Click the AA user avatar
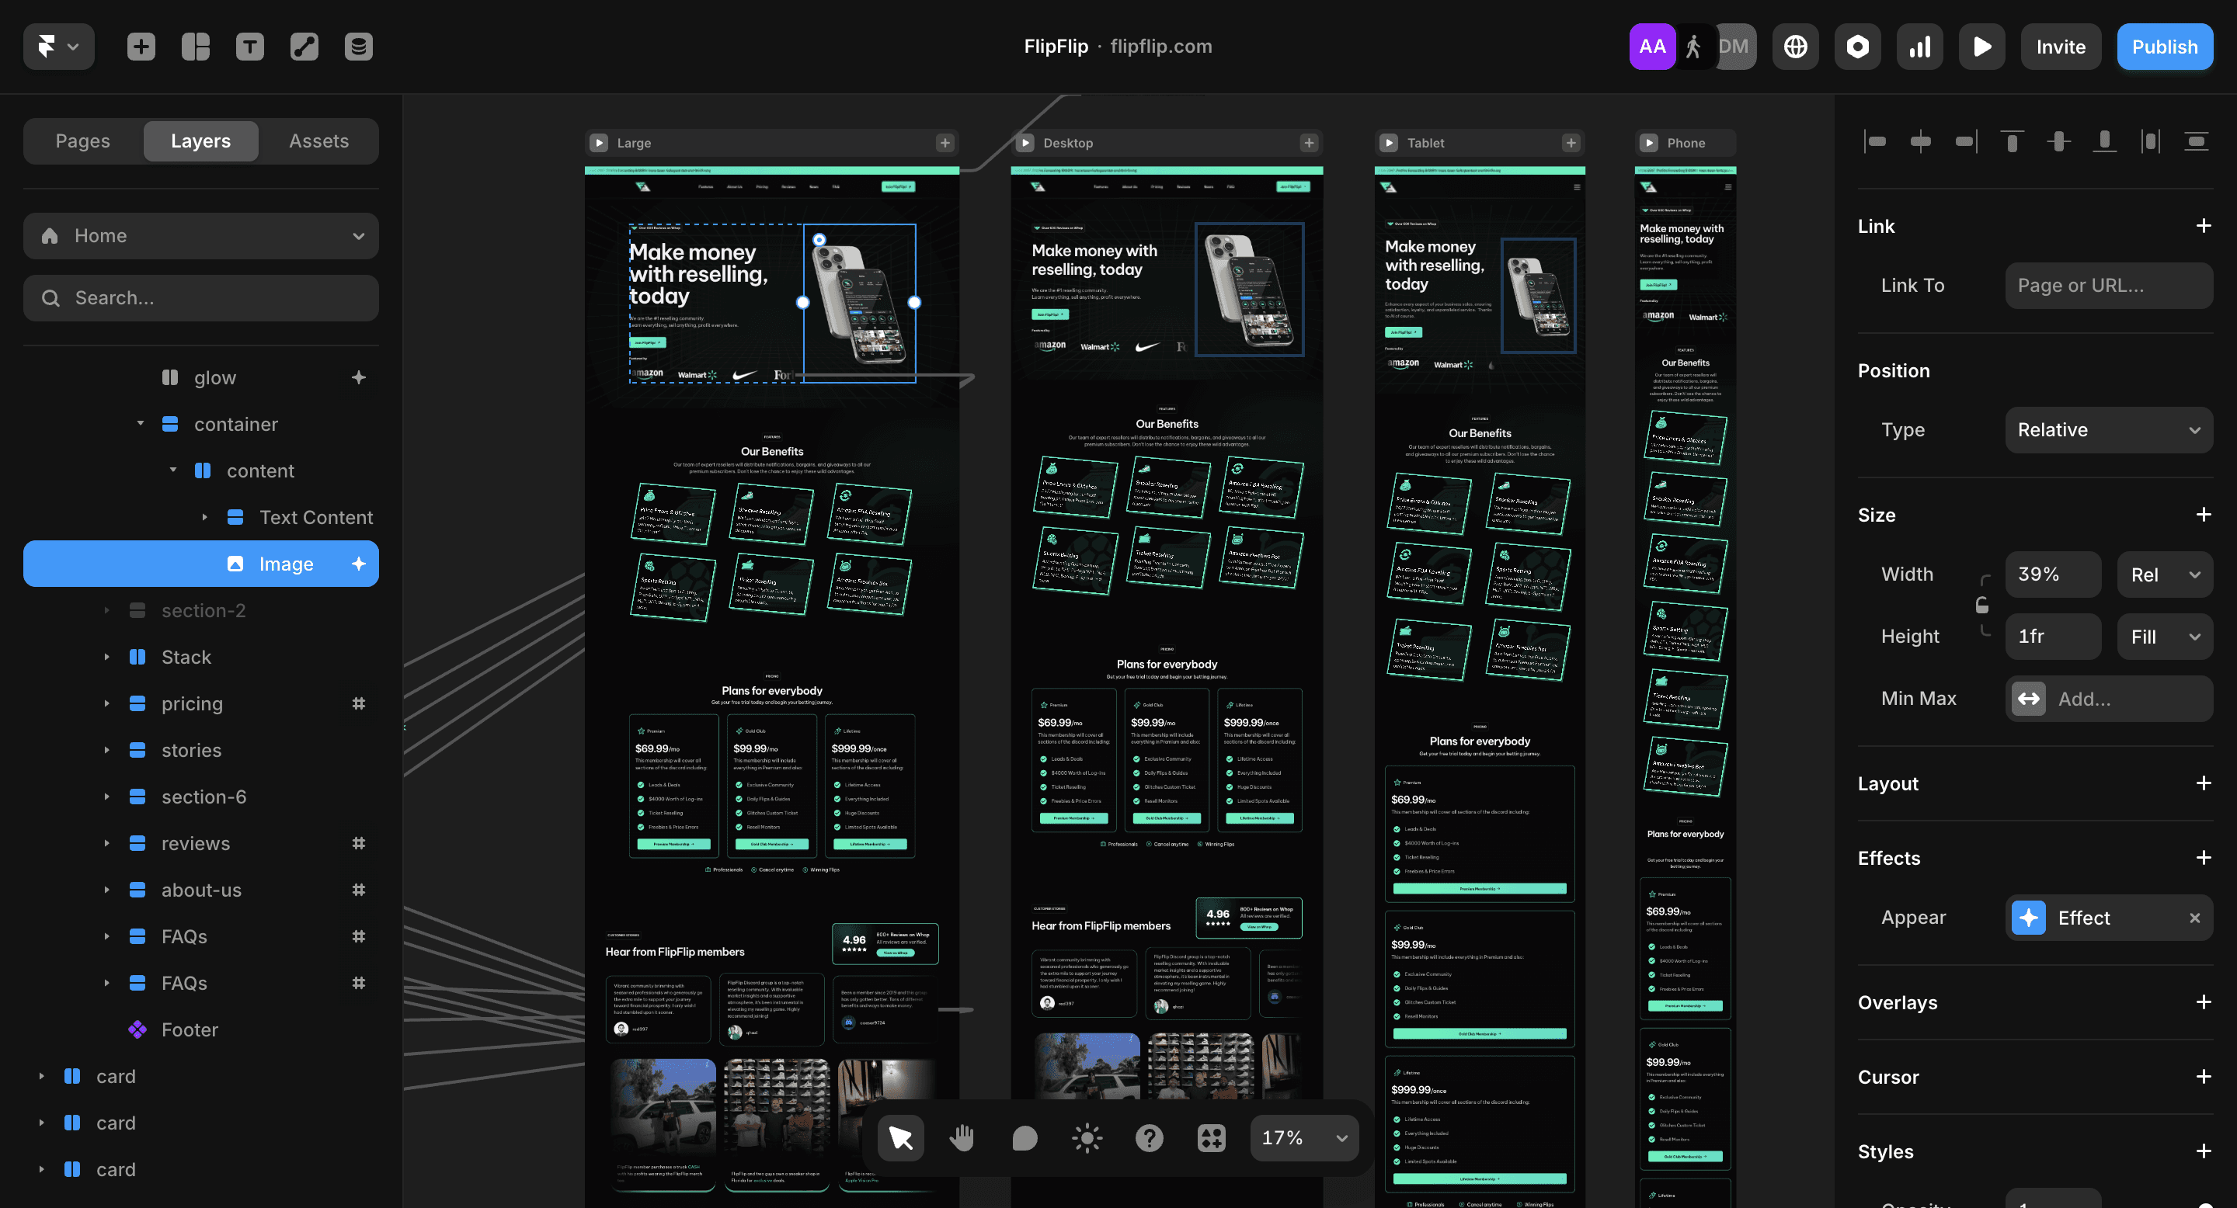 (1651, 47)
